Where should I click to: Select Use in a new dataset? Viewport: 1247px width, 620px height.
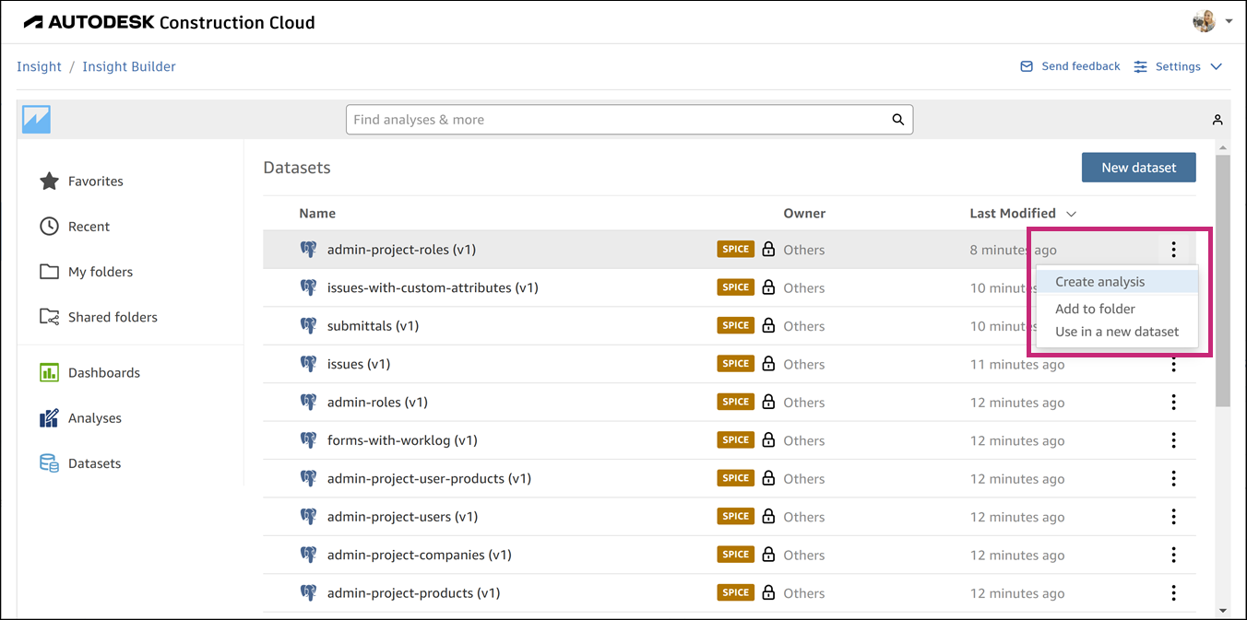(1117, 332)
